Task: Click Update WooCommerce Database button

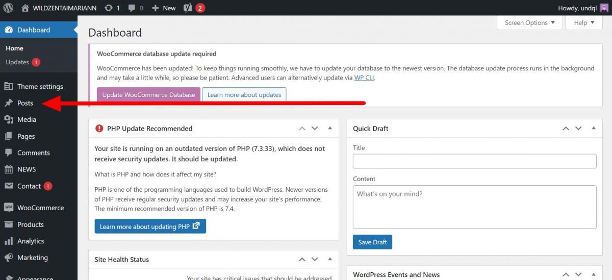Action: pos(148,94)
